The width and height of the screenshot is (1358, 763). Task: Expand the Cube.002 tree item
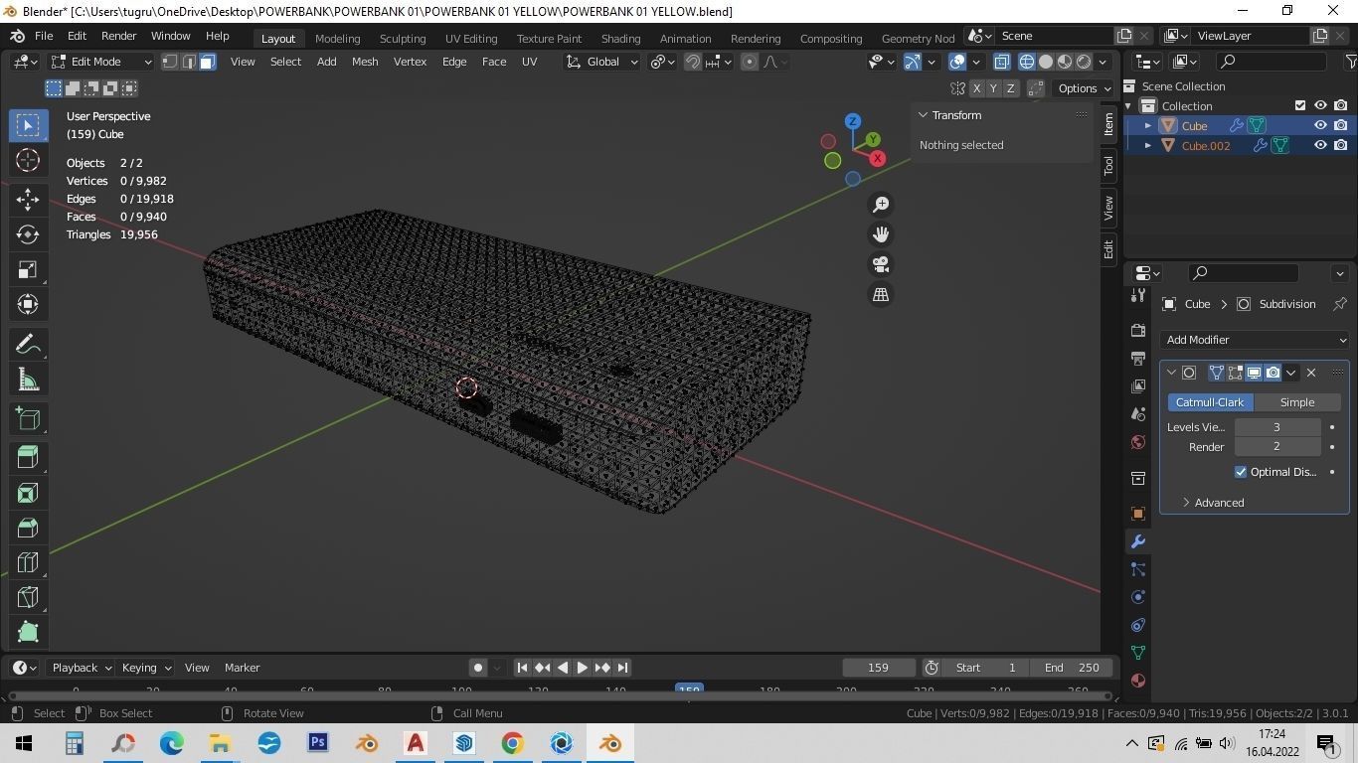coord(1148,145)
